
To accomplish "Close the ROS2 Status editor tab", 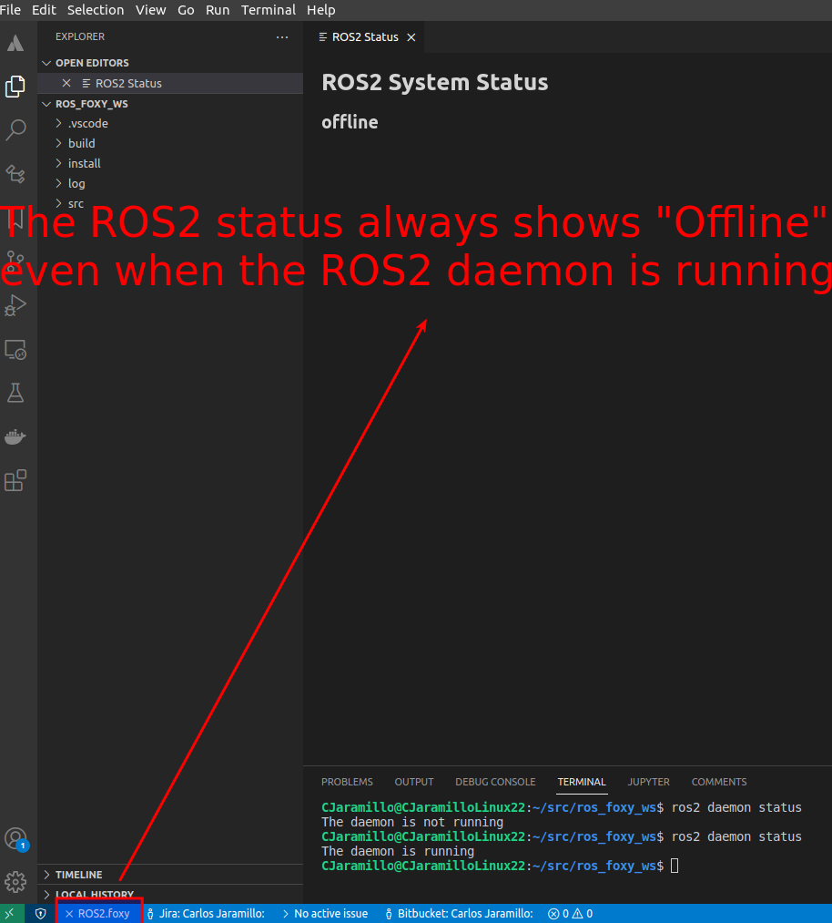I will (411, 37).
